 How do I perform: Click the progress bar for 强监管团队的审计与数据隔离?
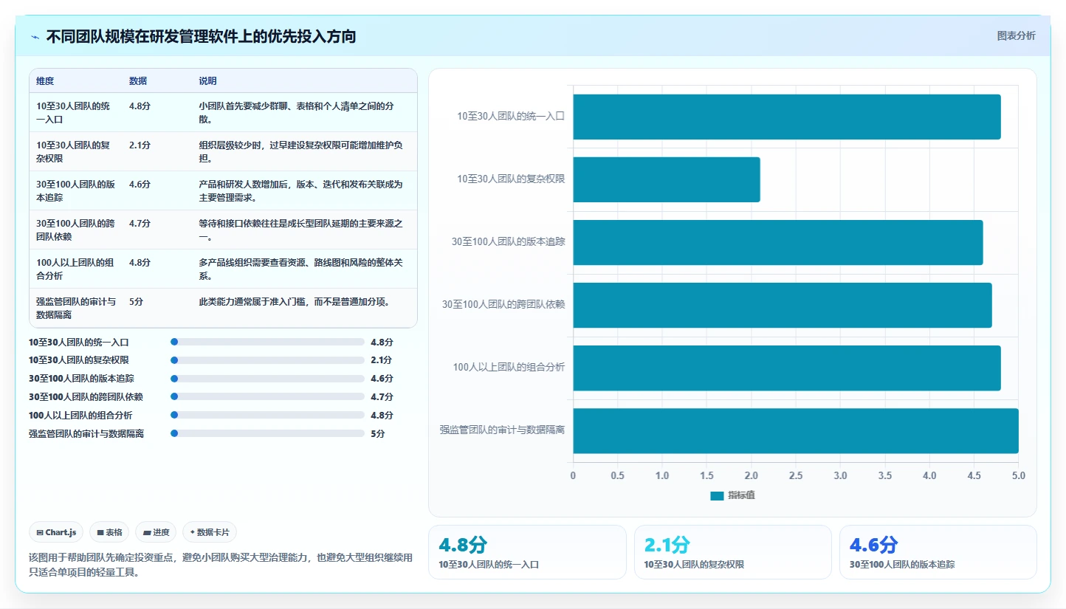click(267, 434)
